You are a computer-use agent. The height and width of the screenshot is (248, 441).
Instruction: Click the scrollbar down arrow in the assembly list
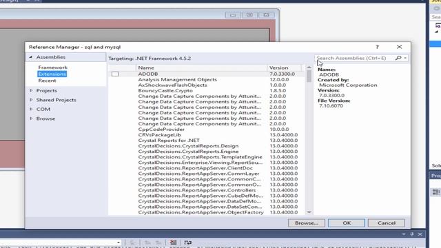coord(309,212)
